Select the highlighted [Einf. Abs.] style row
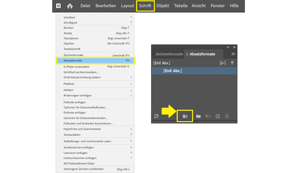The image size is (307, 173). click(x=194, y=71)
